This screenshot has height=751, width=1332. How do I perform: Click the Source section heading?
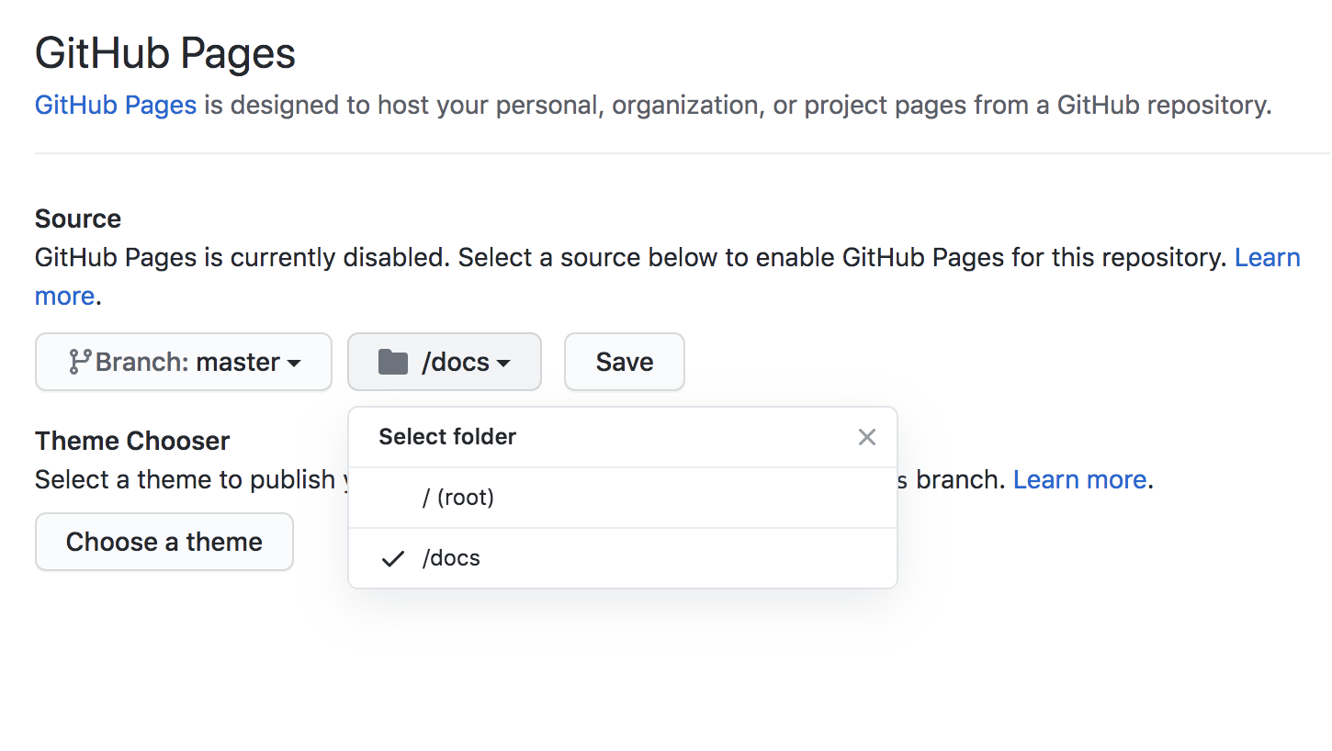point(78,219)
